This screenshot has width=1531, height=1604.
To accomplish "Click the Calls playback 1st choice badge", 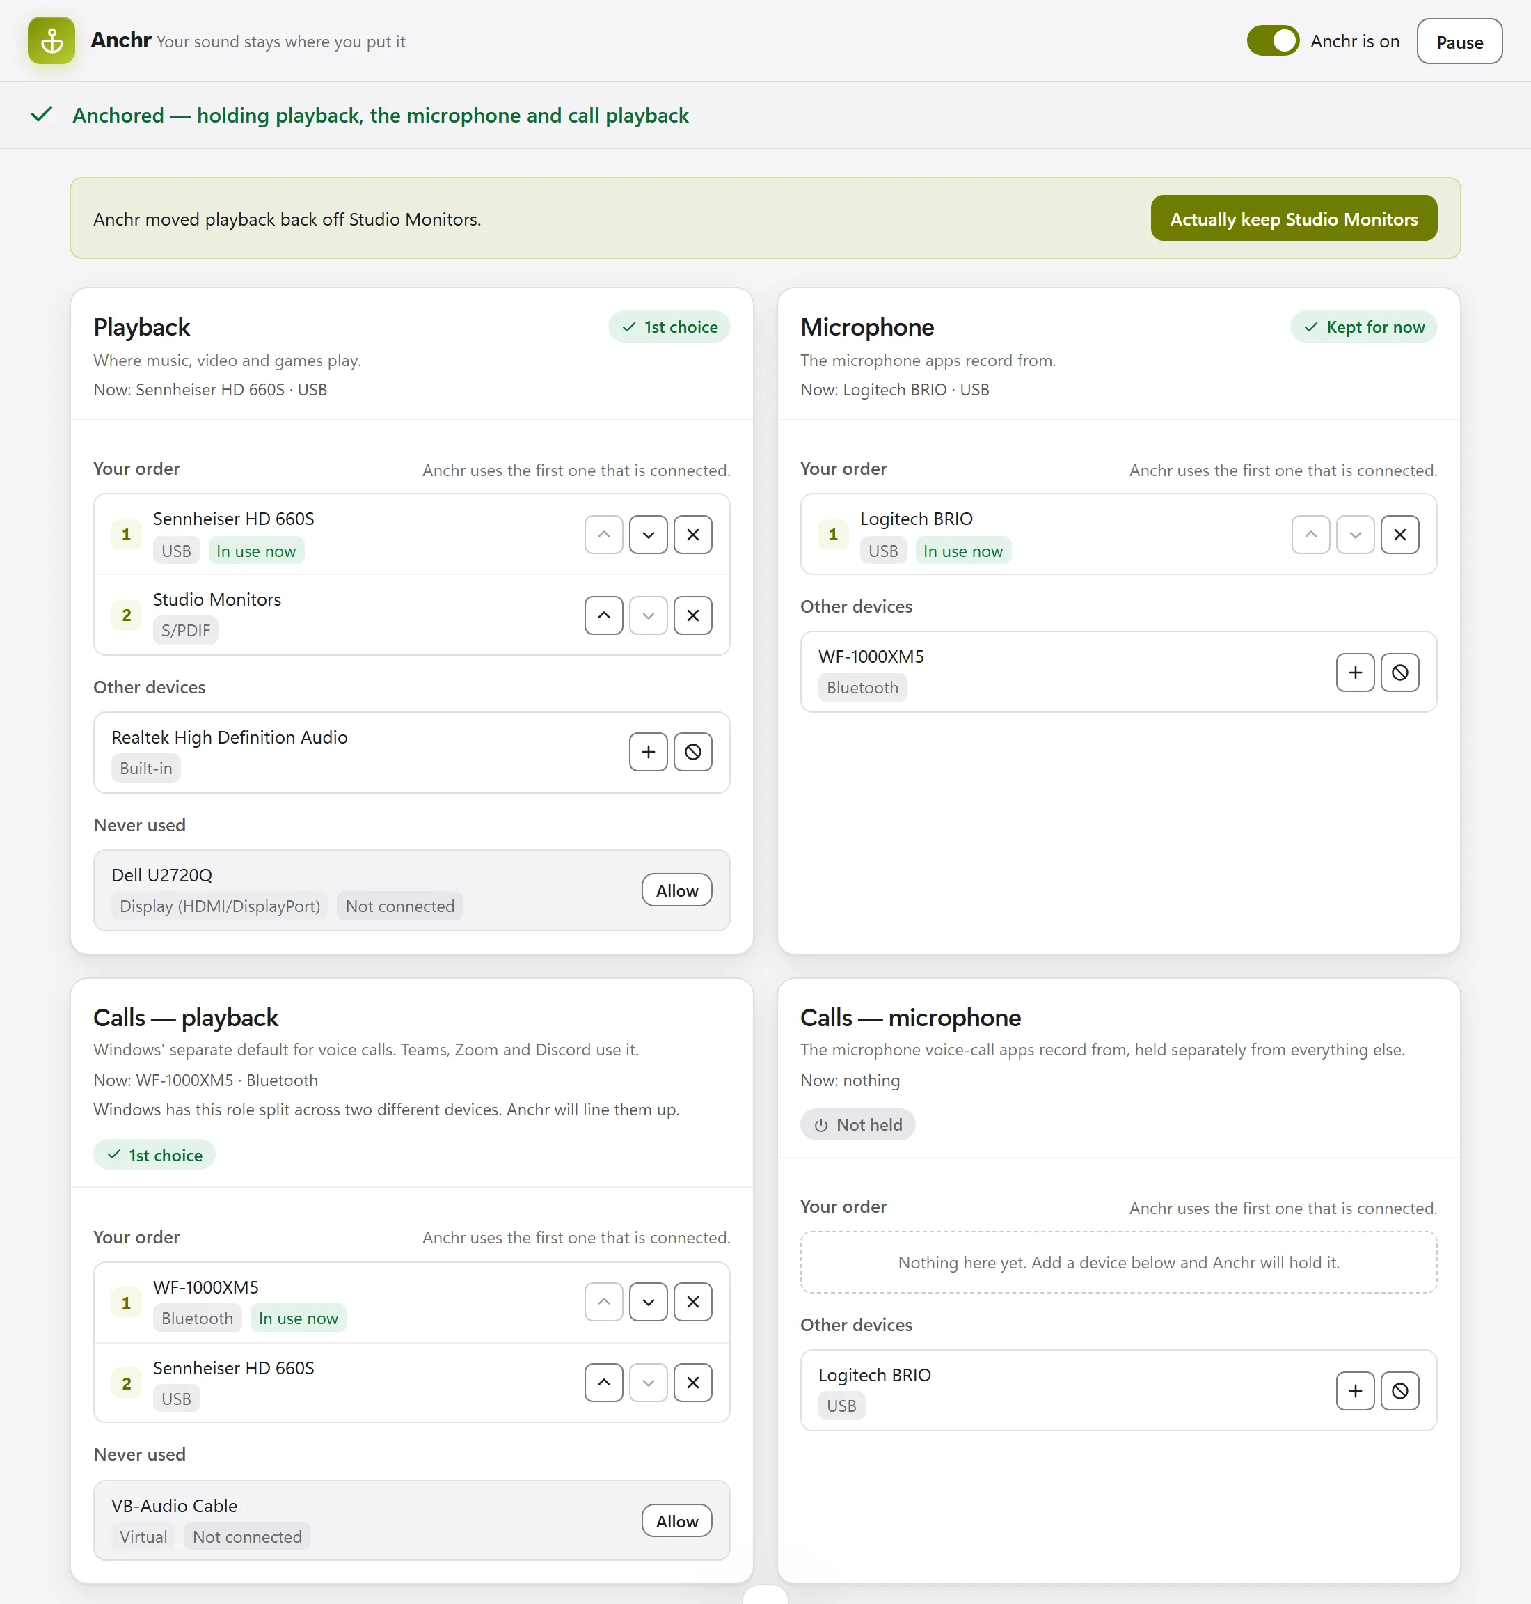I will click(x=154, y=1155).
